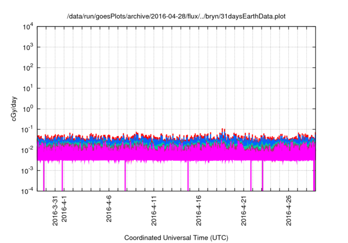This screenshot has height=243, width=348.
Task: Click the 10^4 y-axis tick label
Action: (x=28, y=27)
